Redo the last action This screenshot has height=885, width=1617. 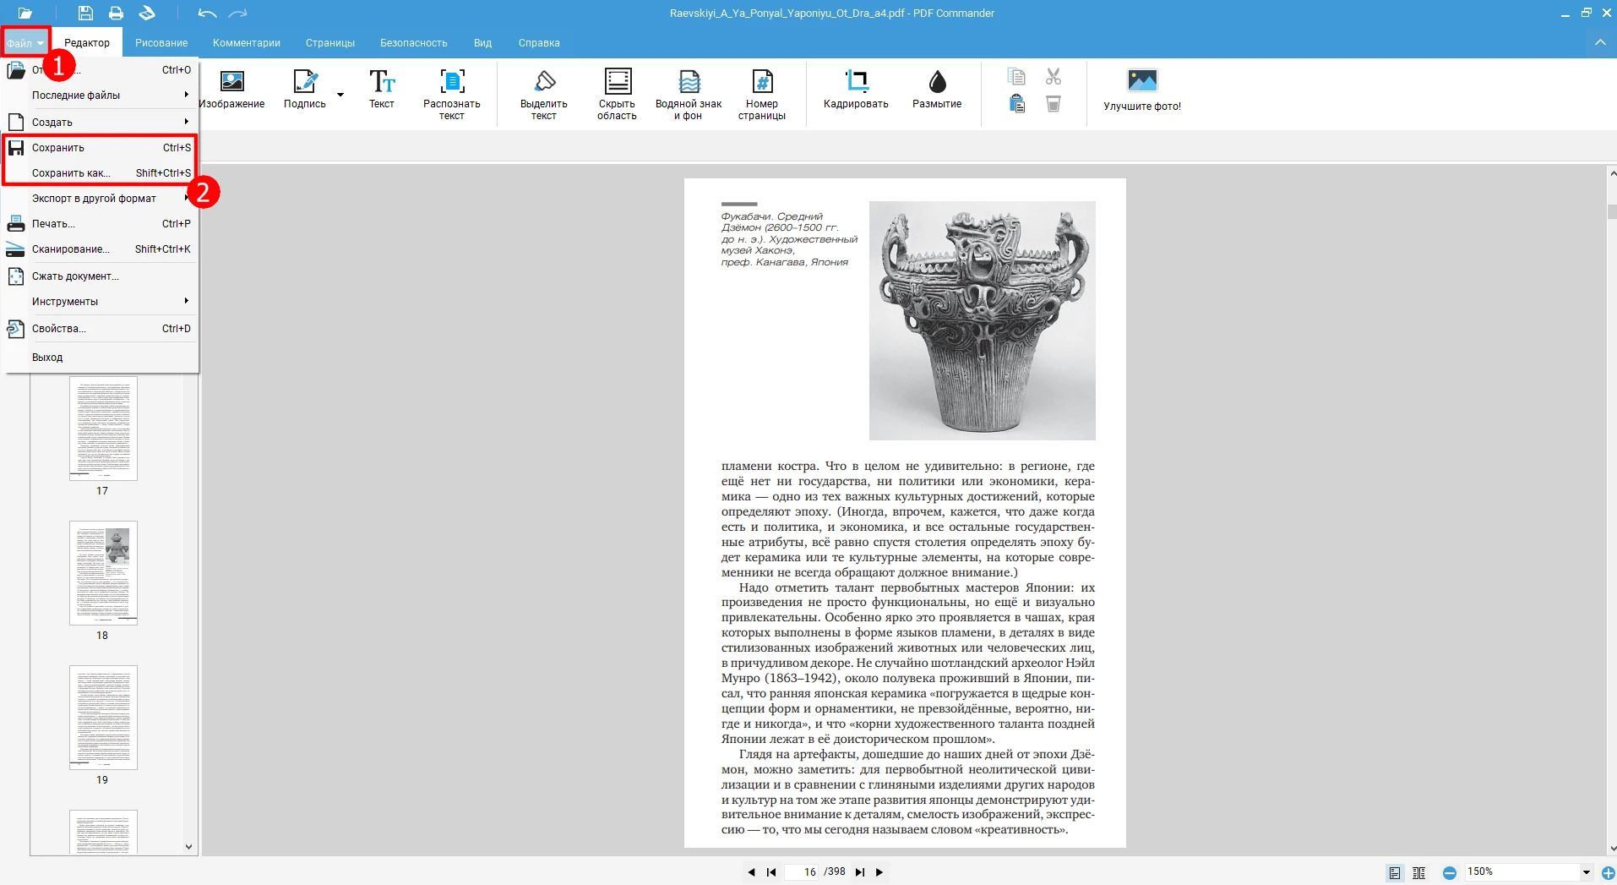pos(238,13)
